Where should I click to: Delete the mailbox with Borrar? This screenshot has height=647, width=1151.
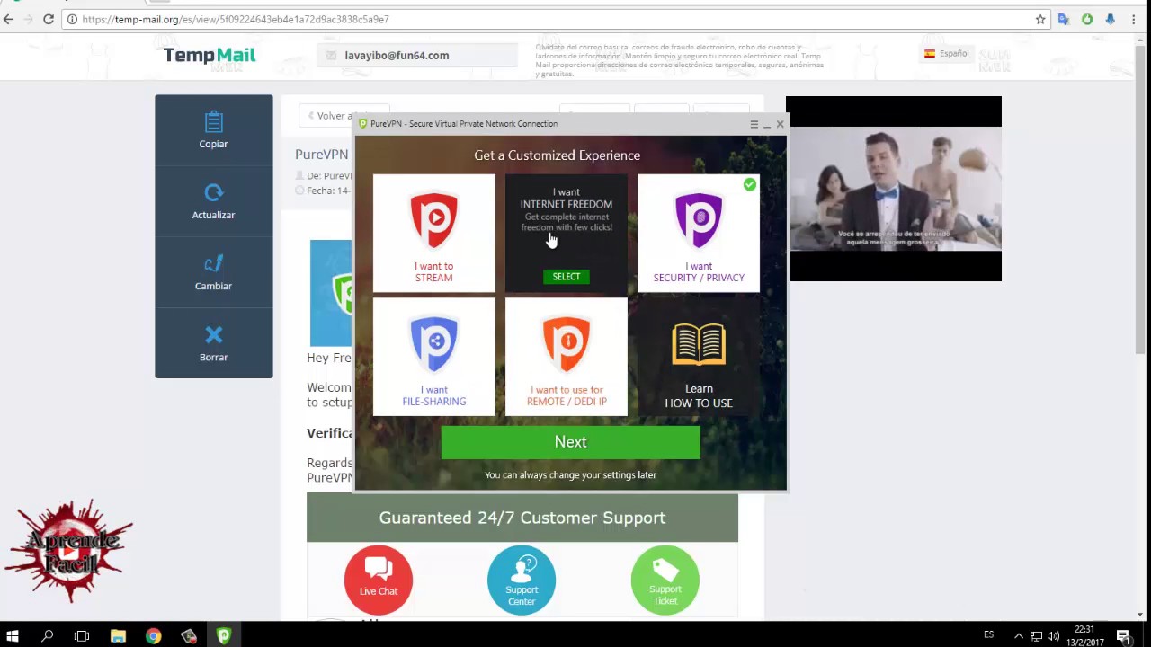click(x=213, y=343)
